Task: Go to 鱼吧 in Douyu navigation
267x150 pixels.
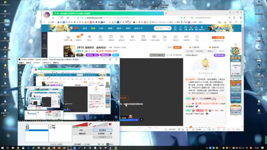Action: tap(128, 28)
